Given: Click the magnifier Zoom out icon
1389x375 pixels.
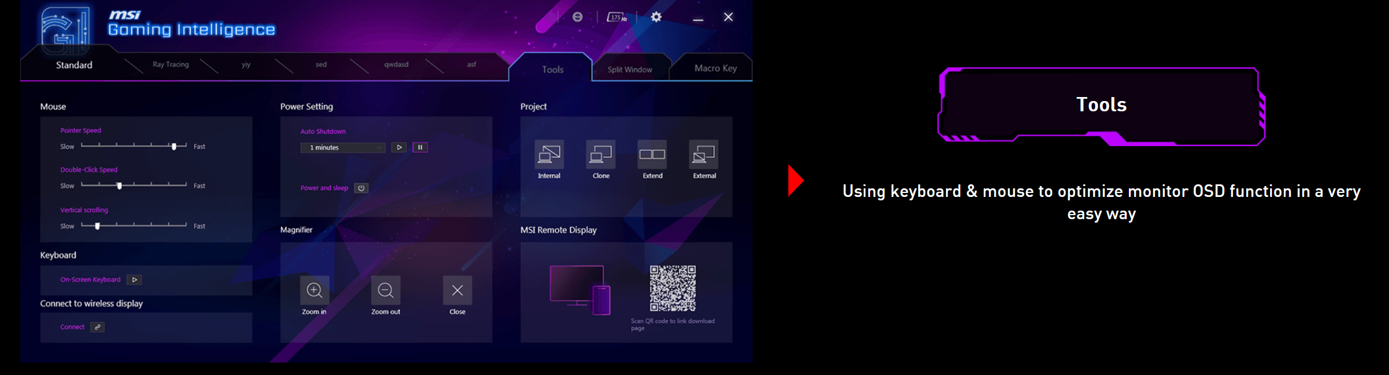Looking at the screenshot, I should 386,291.
